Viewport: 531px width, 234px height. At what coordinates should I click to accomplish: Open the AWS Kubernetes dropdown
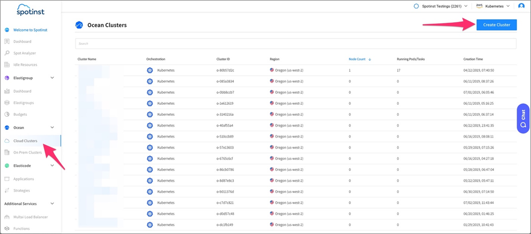click(493, 6)
